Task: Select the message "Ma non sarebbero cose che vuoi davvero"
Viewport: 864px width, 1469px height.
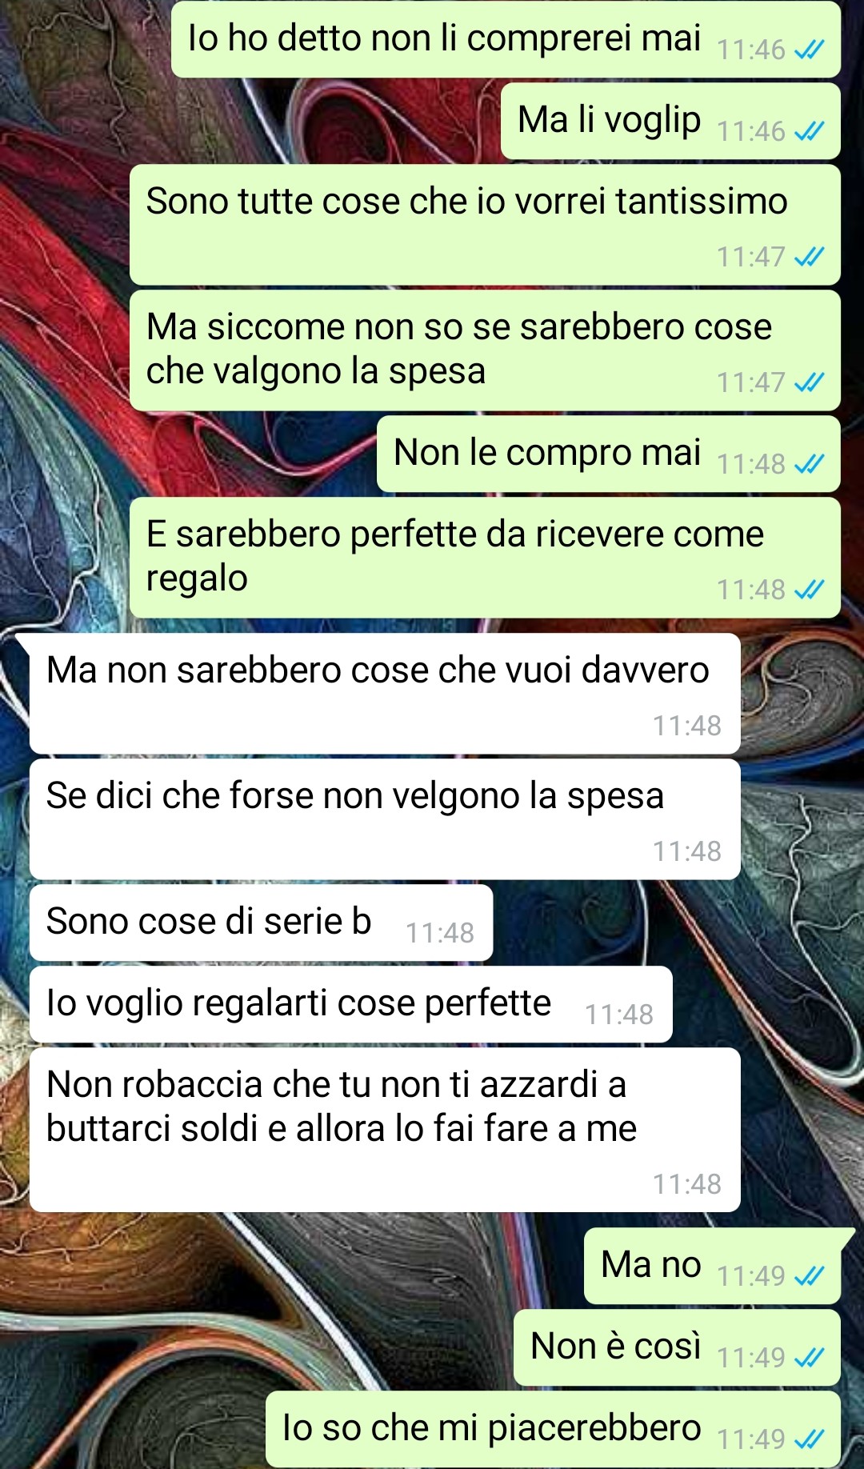Action: [385, 694]
